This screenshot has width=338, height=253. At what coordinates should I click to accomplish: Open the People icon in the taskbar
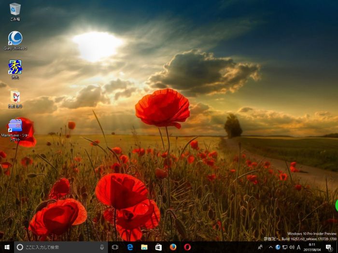point(260,247)
